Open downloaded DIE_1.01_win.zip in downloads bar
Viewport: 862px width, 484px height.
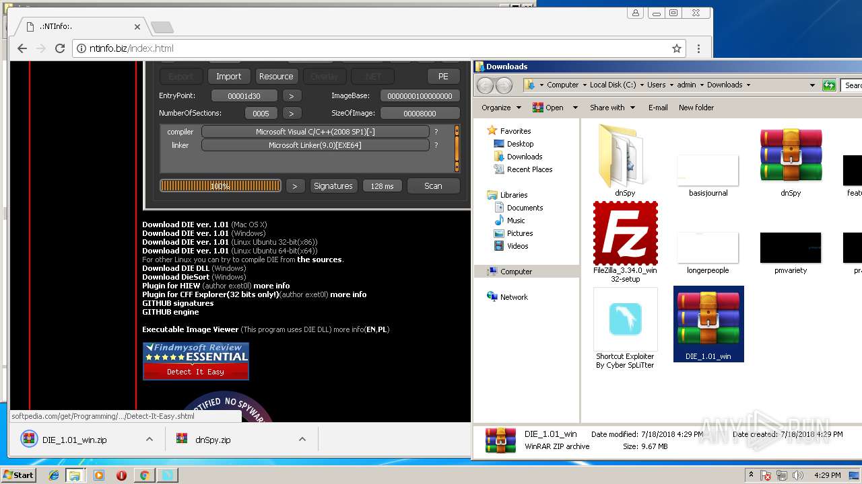(x=74, y=440)
